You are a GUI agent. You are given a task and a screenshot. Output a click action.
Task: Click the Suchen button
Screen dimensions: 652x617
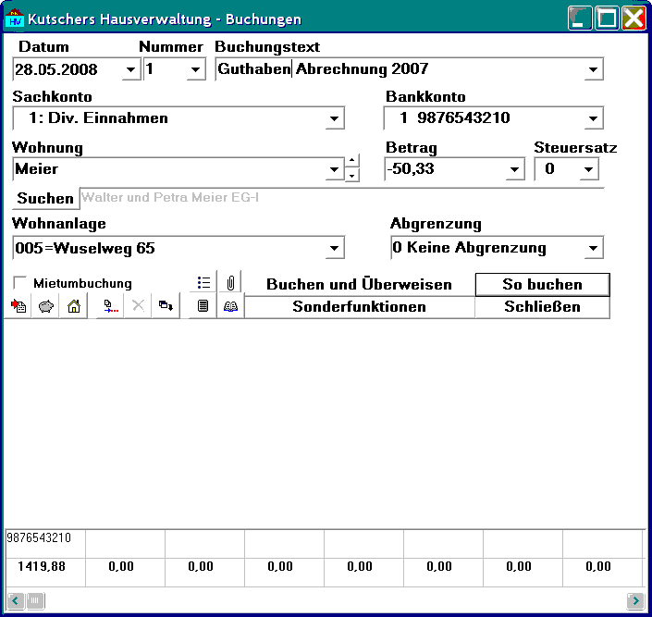[x=45, y=198]
